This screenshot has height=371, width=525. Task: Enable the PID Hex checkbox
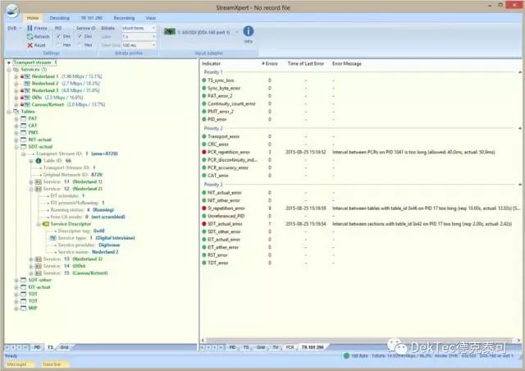58,45
